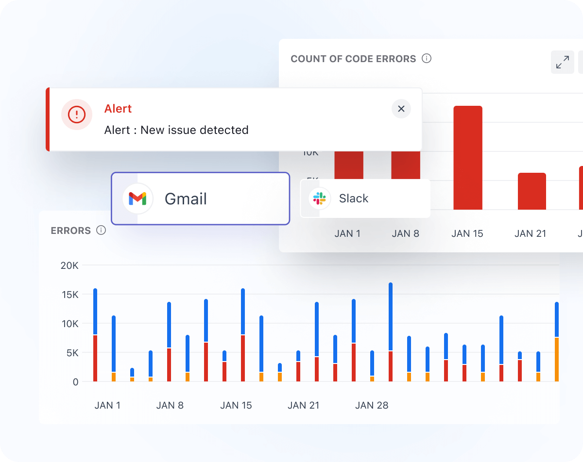Click JAN 21 axis label in code errors chart
Image resolution: width=583 pixels, height=462 pixels.
pos(531,233)
